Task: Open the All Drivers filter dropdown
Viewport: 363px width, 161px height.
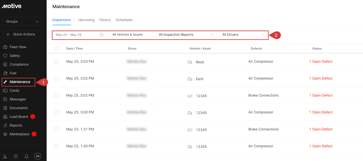Action: [x=243, y=35]
